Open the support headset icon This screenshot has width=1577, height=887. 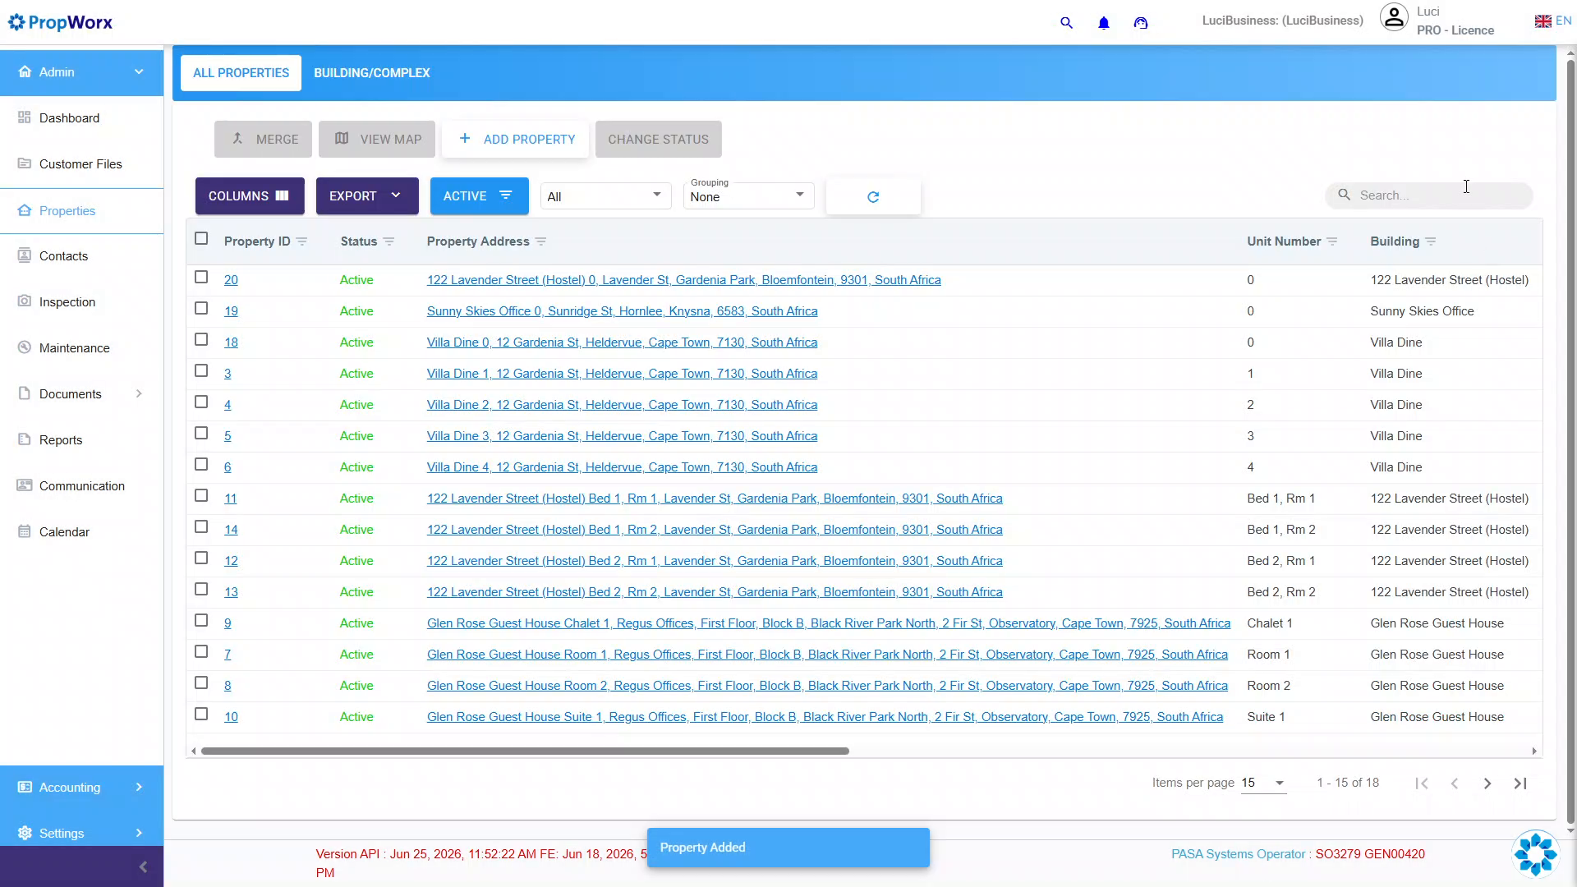point(1141,23)
